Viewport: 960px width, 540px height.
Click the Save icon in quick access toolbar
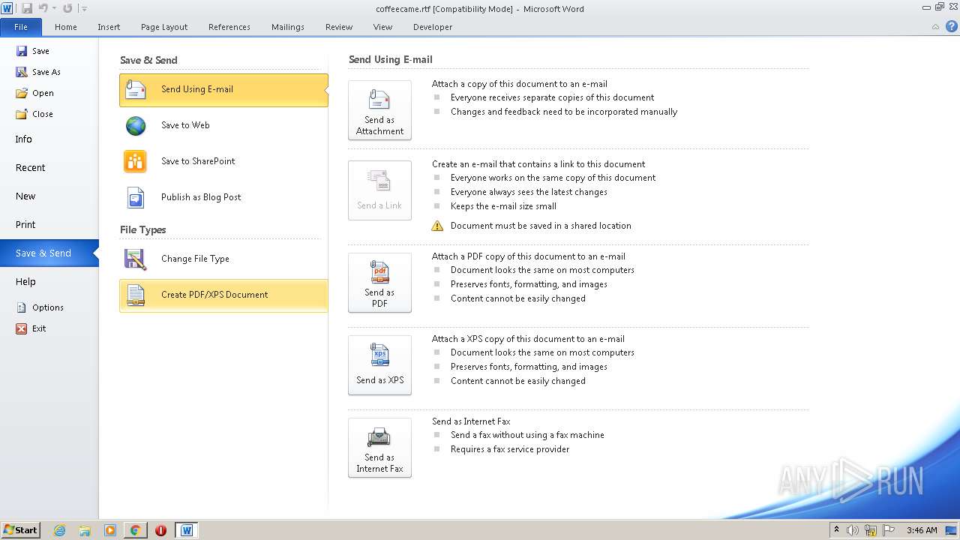27,8
